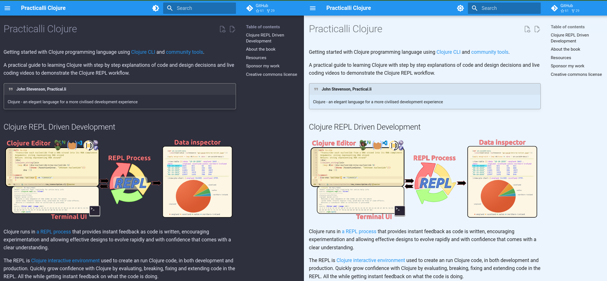Go to Sponsor my work in dark TOC

(263, 66)
